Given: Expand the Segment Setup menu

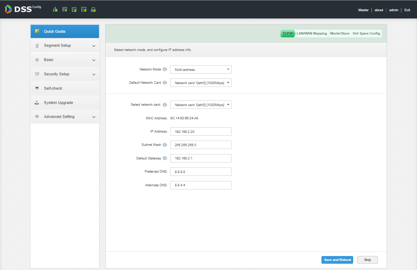Looking at the screenshot, I should click(x=65, y=46).
